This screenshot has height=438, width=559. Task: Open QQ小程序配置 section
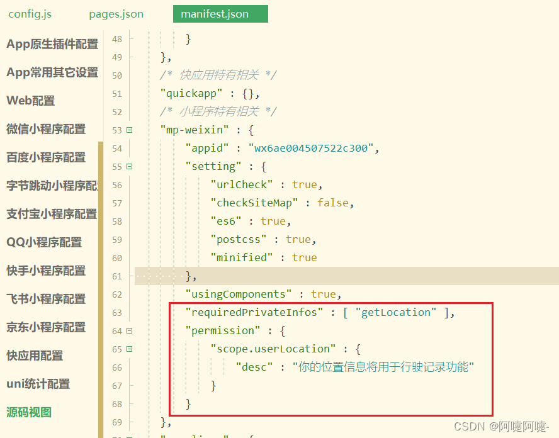click(44, 242)
